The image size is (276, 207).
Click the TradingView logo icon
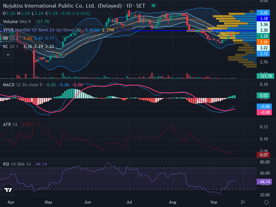tap(8, 190)
